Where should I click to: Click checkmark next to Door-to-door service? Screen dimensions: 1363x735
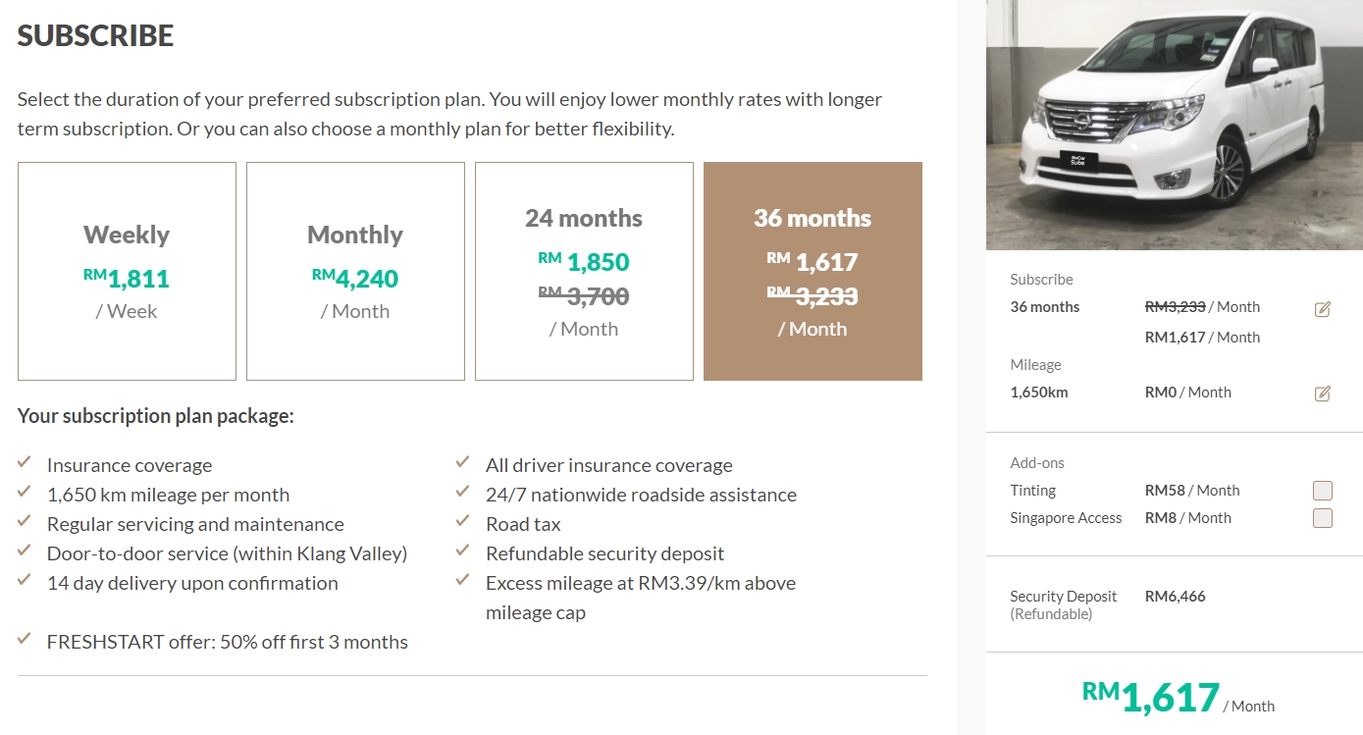click(x=25, y=551)
